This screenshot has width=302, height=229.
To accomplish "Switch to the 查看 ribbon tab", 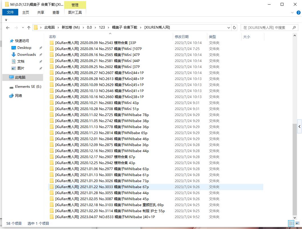I will (x=56, y=12).
